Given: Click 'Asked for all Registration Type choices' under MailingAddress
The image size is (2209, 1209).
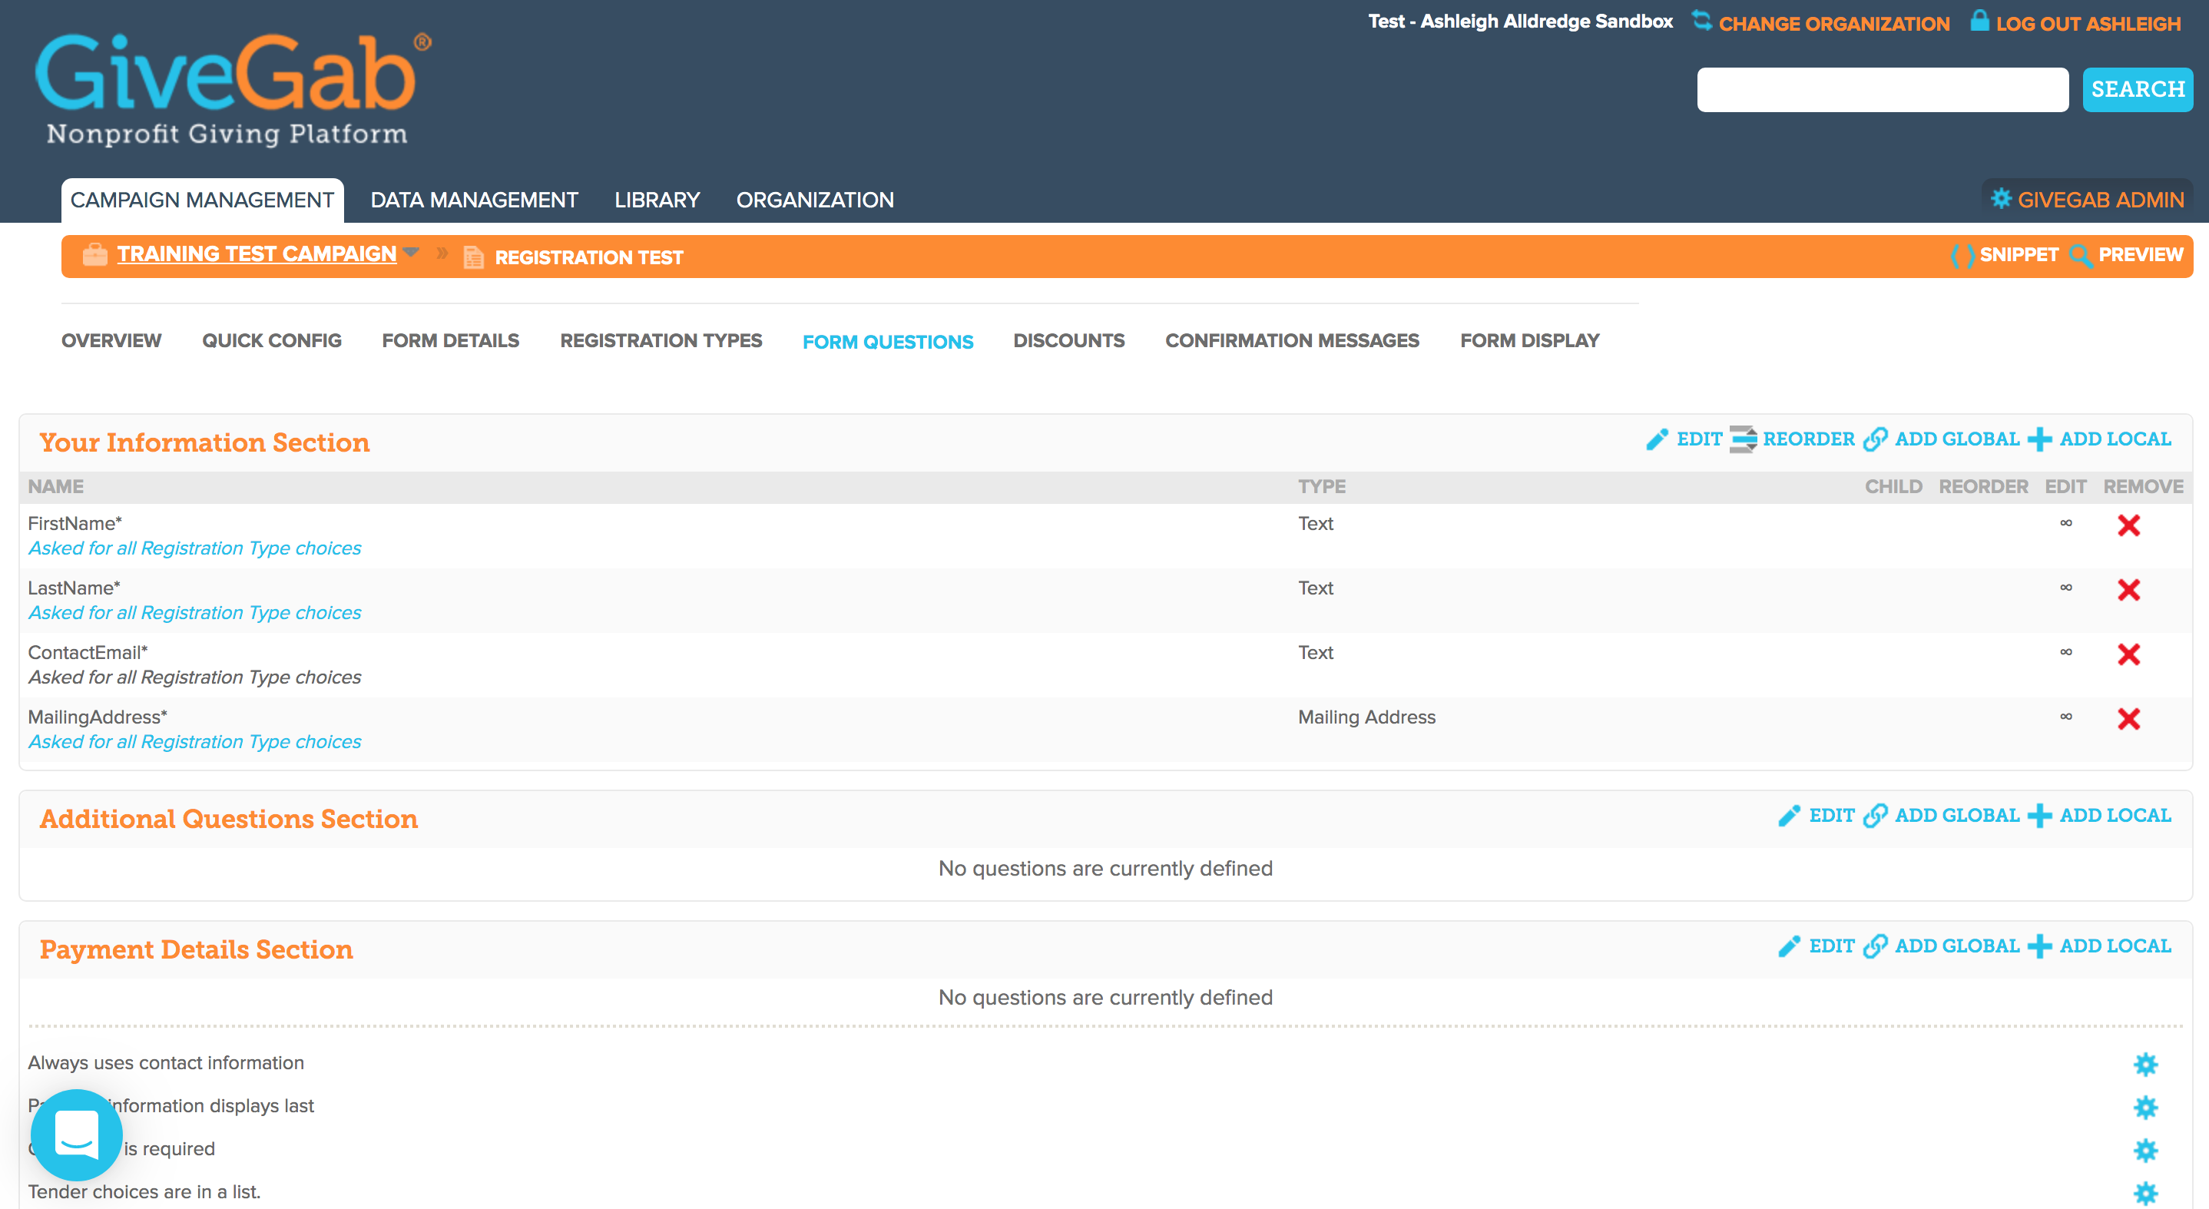Looking at the screenshot, I should [x=194, y=742].
